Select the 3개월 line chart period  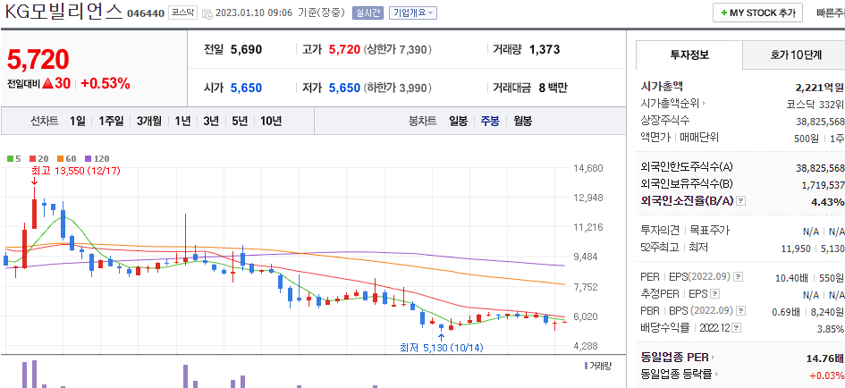point(149,122)
